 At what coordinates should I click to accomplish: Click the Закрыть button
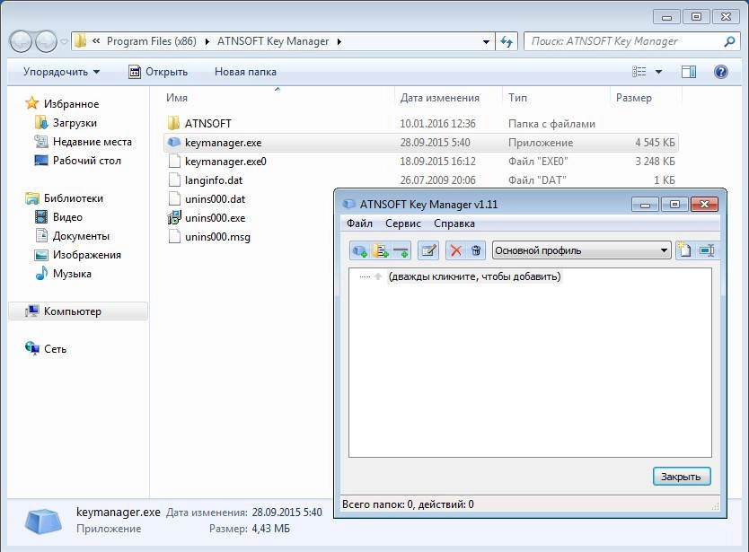tap(682, 477)
